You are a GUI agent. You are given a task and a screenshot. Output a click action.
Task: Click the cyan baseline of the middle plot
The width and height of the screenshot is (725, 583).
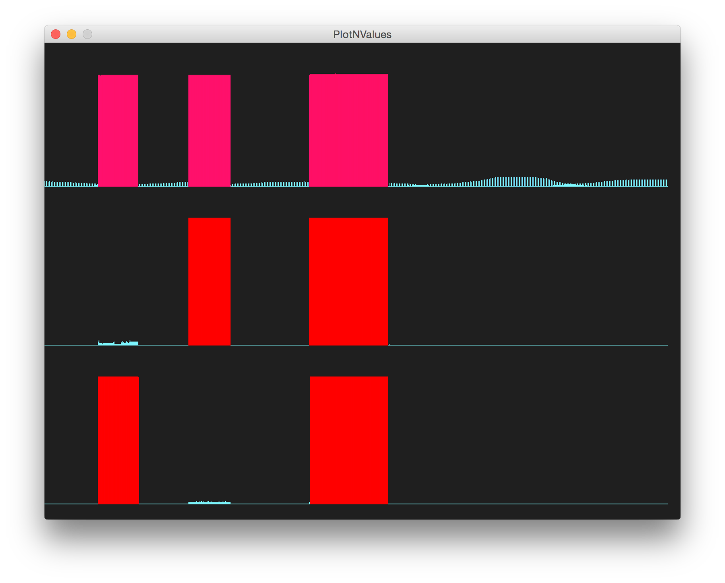pos(517,345)
